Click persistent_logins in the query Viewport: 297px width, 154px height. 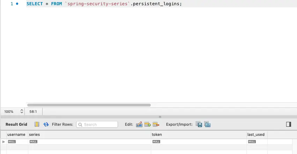[156, 4]
